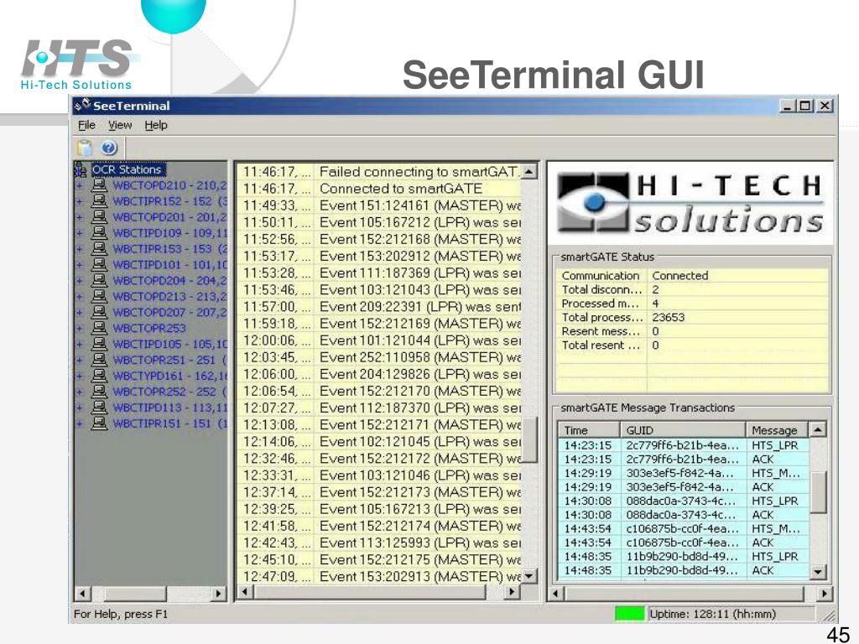Click right panel horizontal scroll left arrow
This screenshot has width=859, height=644.
tap(556, 593)
